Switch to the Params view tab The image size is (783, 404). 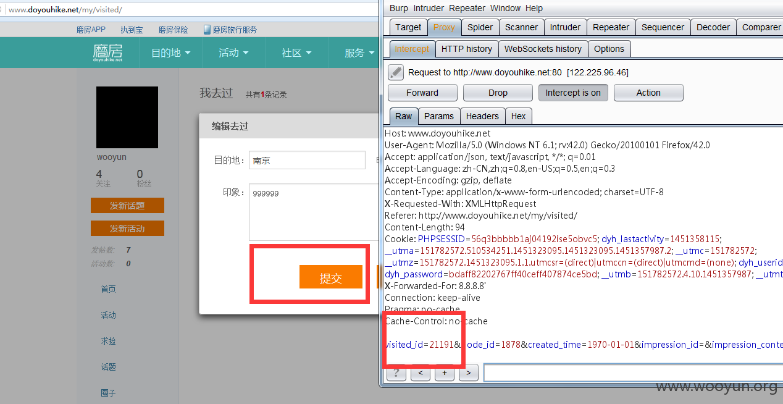point(439,116)
